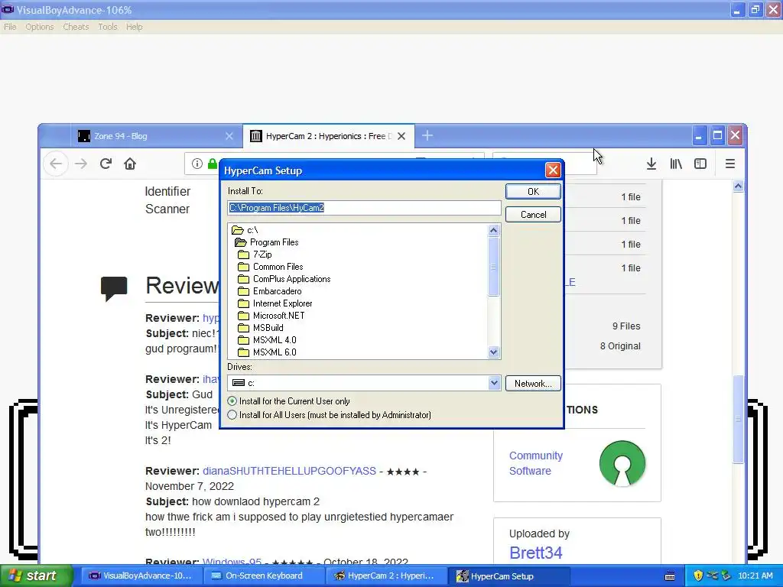Screen dimensions: 783x587
Task: Open the Community Software link
Action: [536, 463]
